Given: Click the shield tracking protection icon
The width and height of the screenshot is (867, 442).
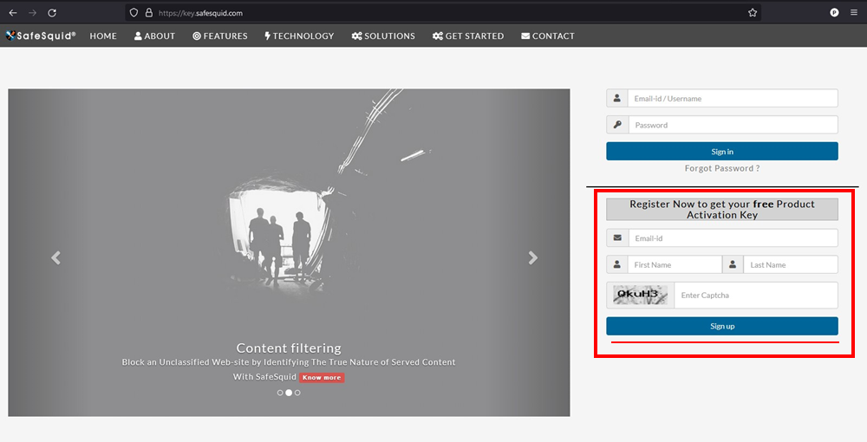Looking at the screenshot, I should (134, 13).
